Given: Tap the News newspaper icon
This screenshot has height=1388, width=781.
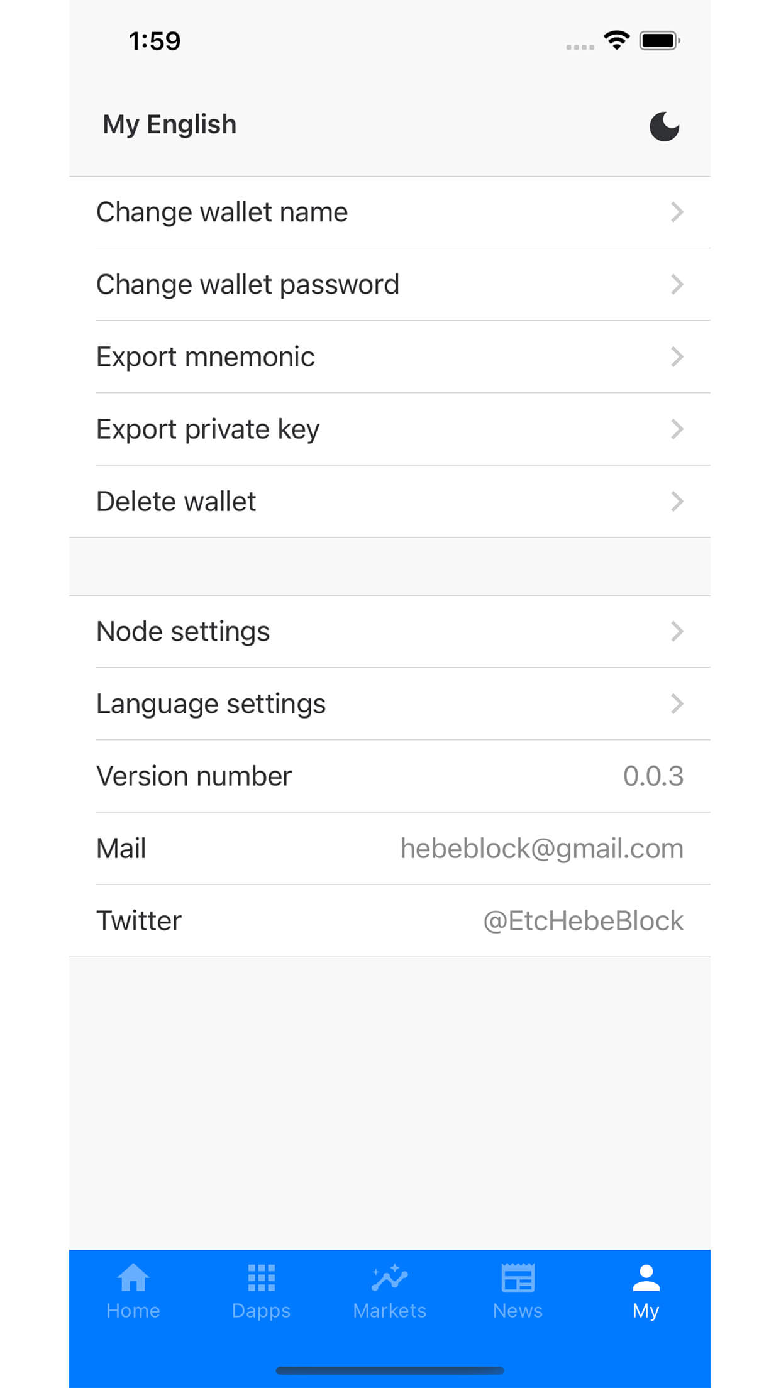Looking at the screenshot, I should [x=518, y=1277].
